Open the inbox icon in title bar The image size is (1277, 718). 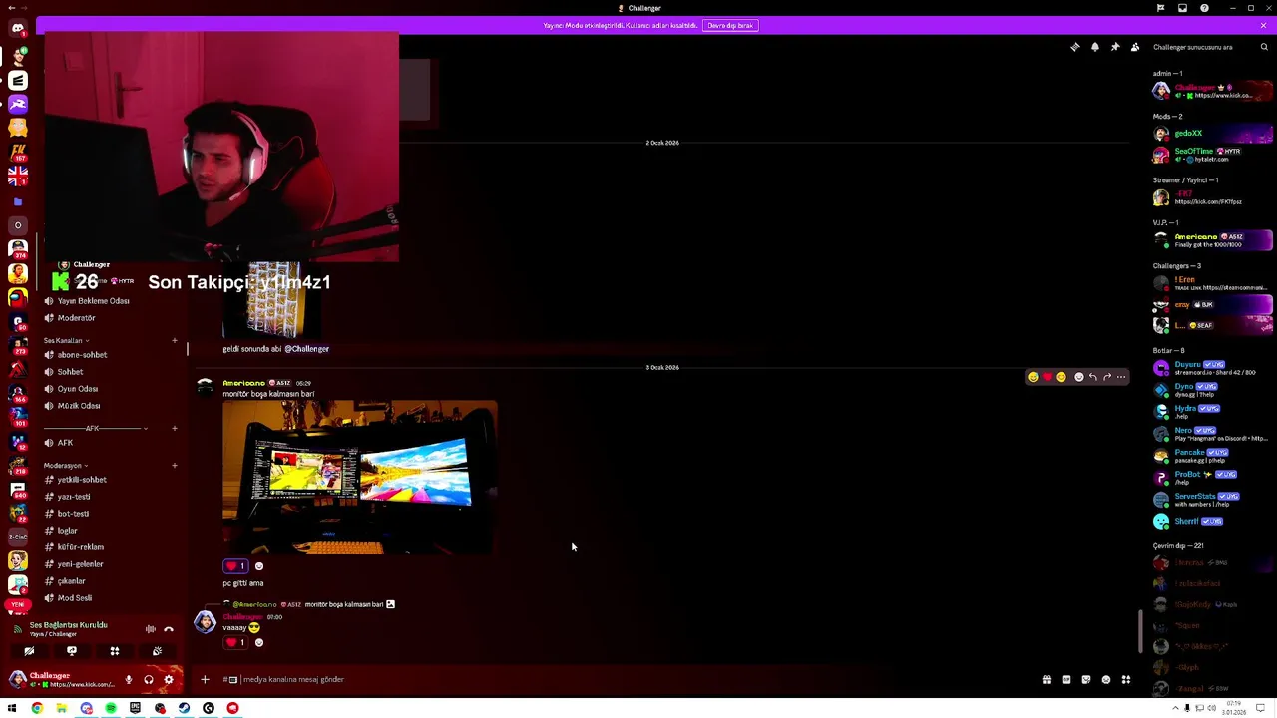point(1182,8)
